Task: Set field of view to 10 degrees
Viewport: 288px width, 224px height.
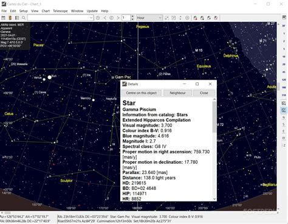Action: [284, 57]
